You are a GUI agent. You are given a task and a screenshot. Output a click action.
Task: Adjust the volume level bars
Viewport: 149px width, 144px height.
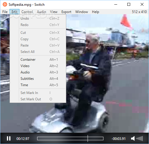coord(139,139)
